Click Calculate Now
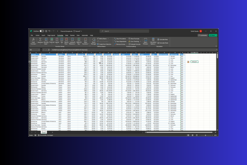Screen dimensions: 247x165 click(x=163, y=39)
